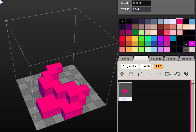Pick the pale yellow swatch in bottom row
Screen dimensions: 196x132
tap(135, 49)
